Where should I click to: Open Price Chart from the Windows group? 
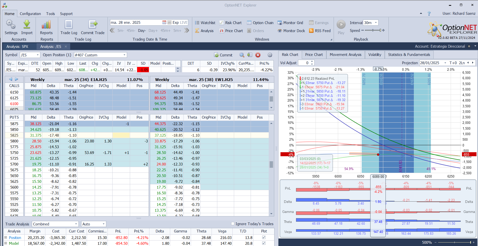click(231, 31)
